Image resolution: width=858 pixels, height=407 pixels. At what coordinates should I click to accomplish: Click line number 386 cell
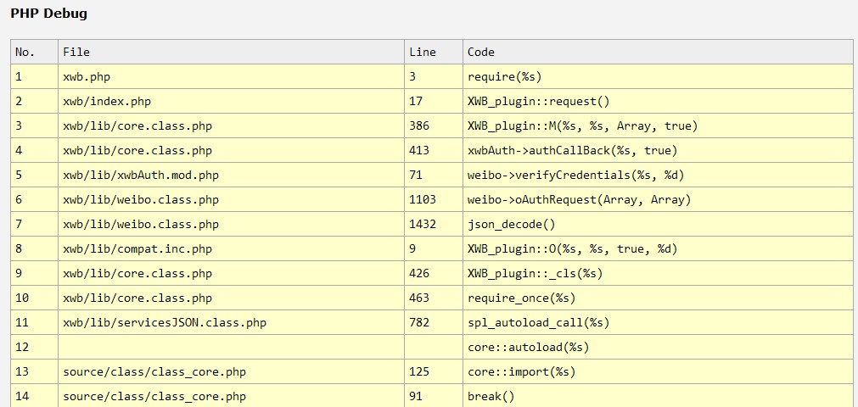[x=419, y=125]
